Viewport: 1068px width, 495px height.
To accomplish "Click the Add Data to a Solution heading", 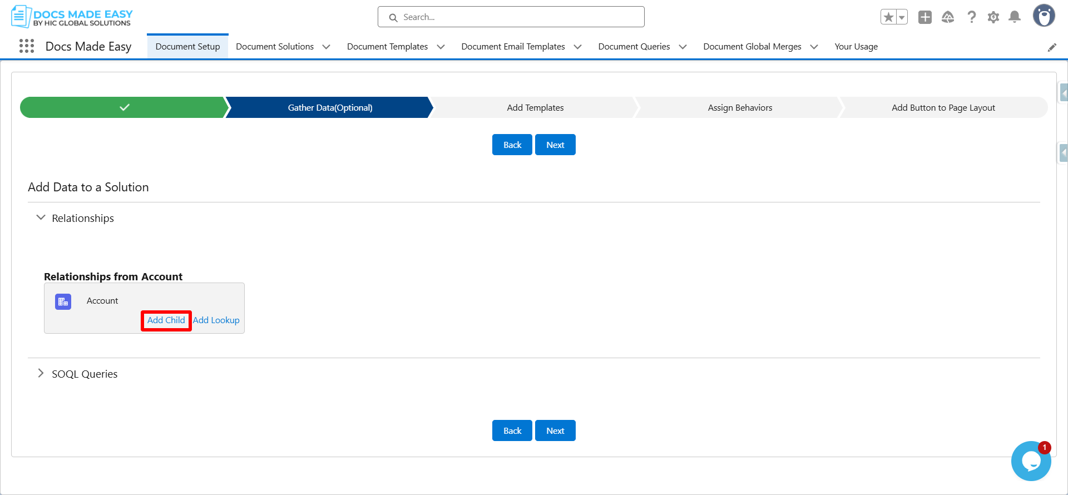I will [x=88, y=187].
